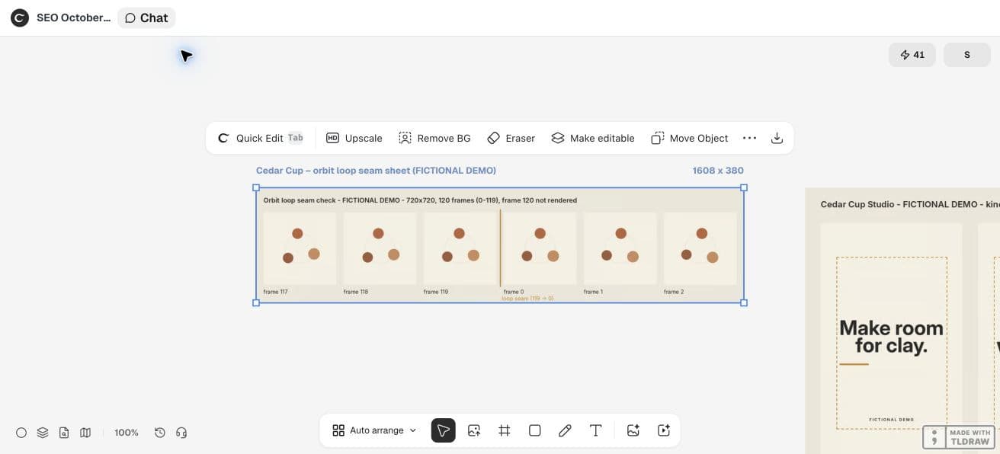Open the minimap icon

coord(85,433)
